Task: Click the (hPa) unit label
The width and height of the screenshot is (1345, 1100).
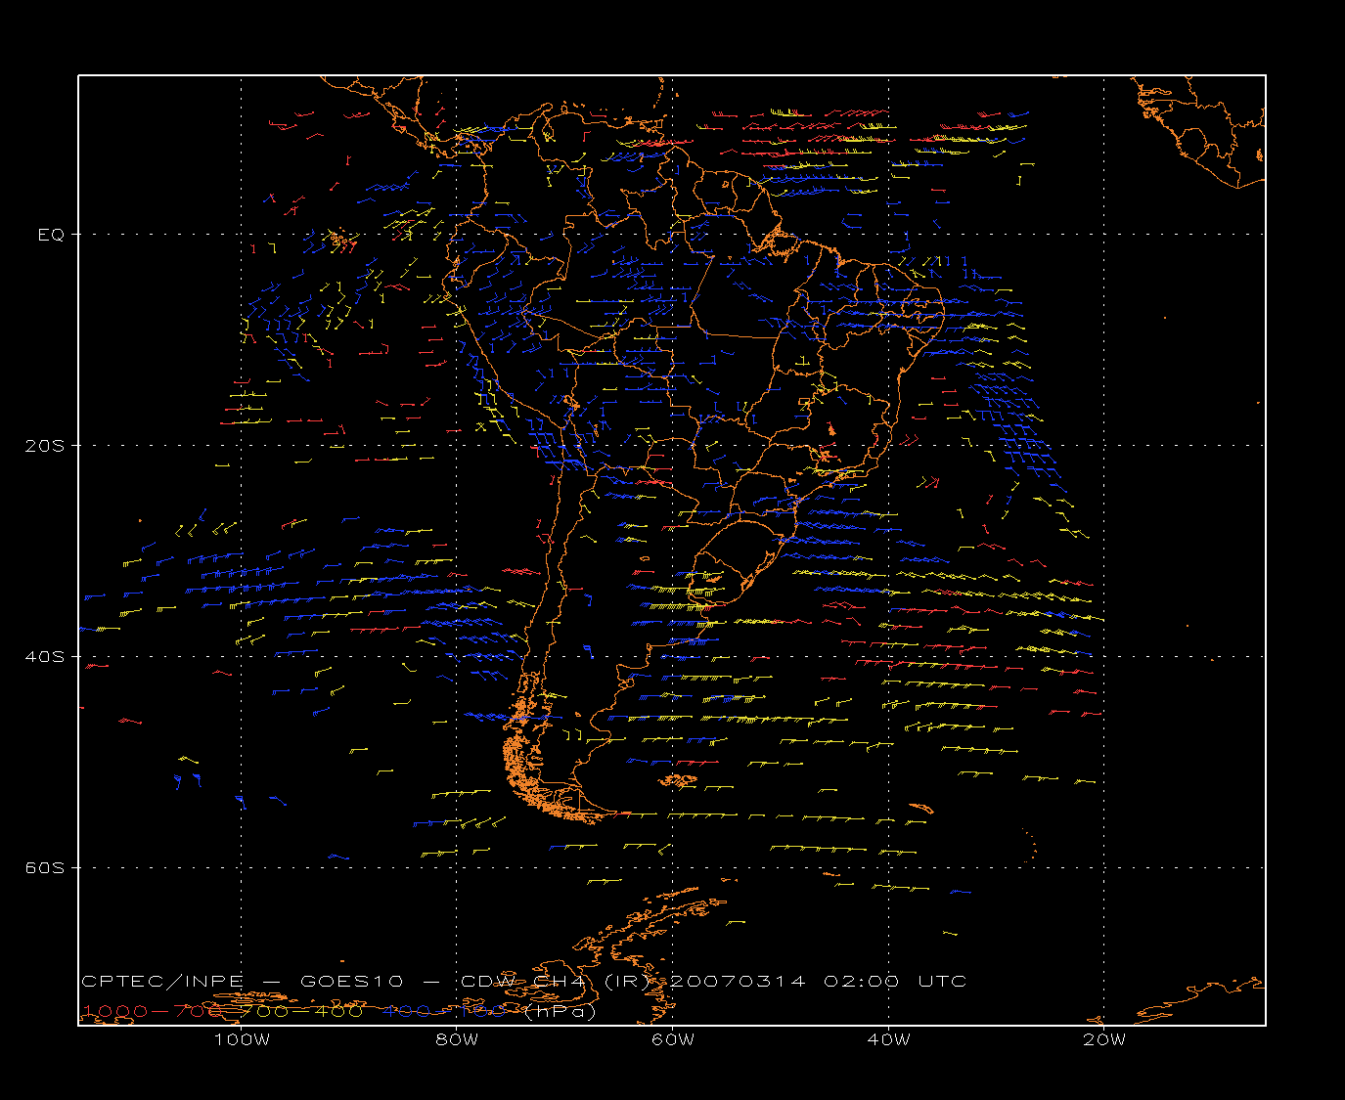Action: (x=559, y=1011)
